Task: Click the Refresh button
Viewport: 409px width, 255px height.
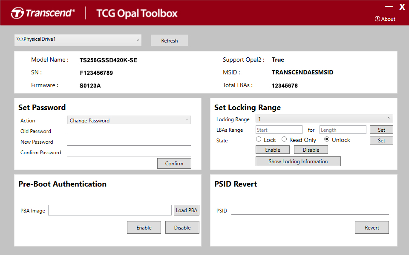Action: tap(170, 41)
